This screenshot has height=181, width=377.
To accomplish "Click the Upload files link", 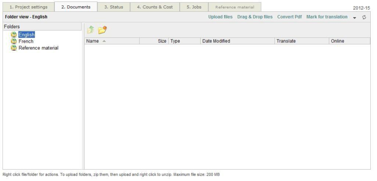I will coord(220,17).
